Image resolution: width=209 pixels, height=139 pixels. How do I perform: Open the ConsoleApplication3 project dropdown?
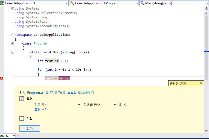click(66, 3)
